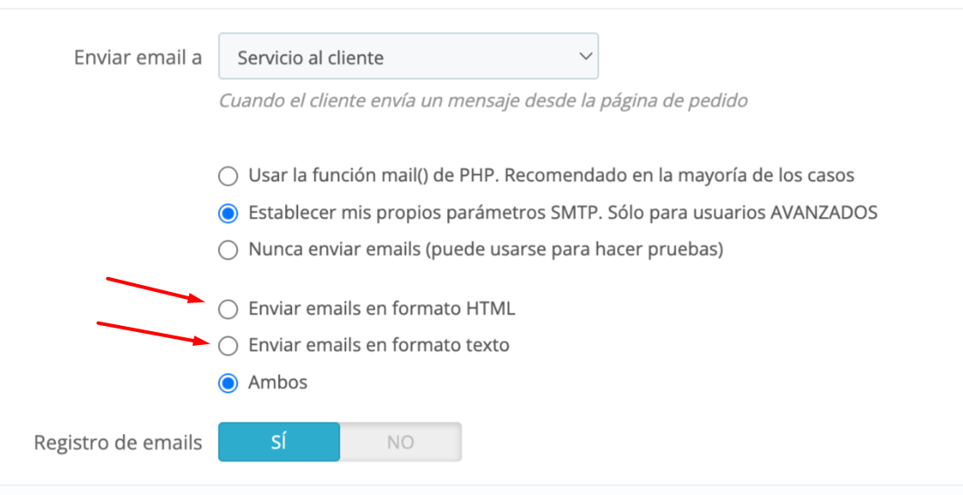Click the 'Registro de emails' field label

118,442
